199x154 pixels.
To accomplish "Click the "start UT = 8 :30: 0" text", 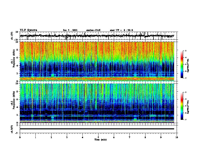I will click(121, 30).
